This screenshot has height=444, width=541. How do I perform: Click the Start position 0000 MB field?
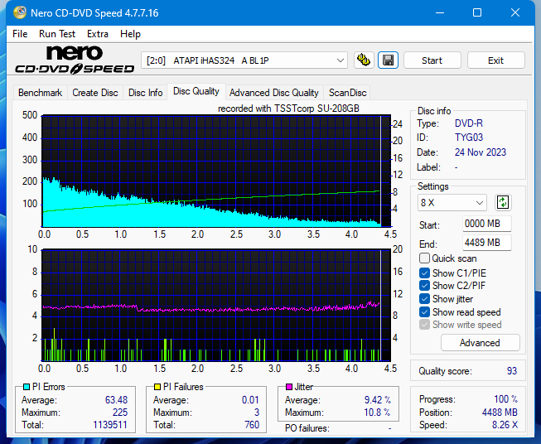point(486,224)
